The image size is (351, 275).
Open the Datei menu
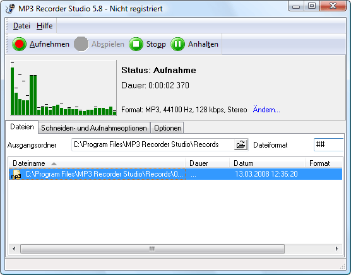tap(21, 26)
